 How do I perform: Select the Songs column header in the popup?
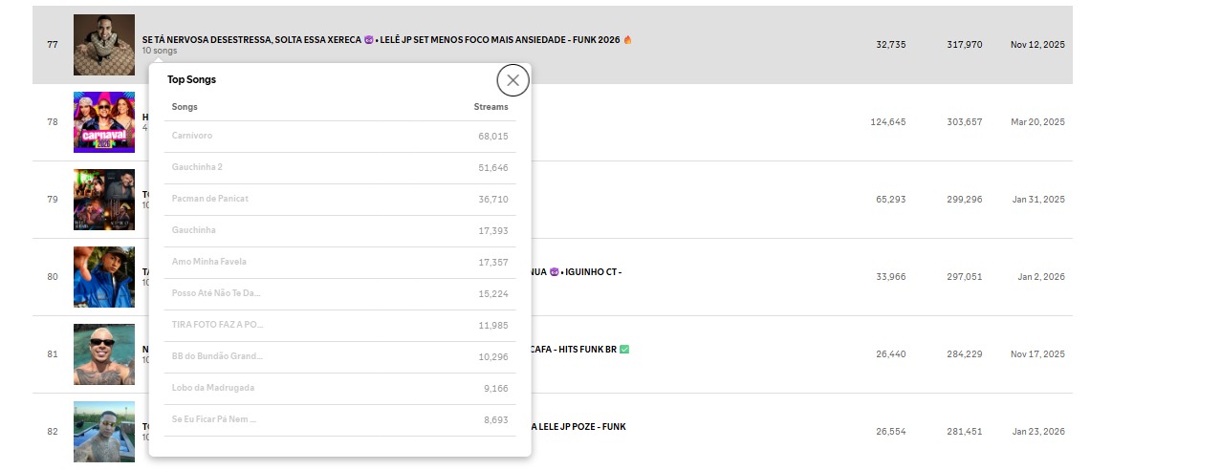[185, 107]
